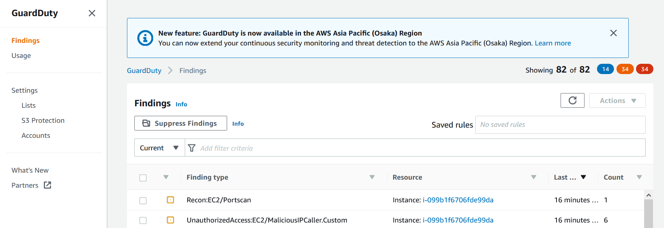The height and width of the screenshot is (228, 664).
Task: Open S3 Protection settings page
Action: [x=43, y=120]
